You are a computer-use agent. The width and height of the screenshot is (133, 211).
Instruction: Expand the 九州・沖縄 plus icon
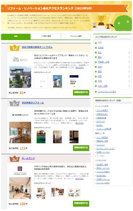pos(129,86)
